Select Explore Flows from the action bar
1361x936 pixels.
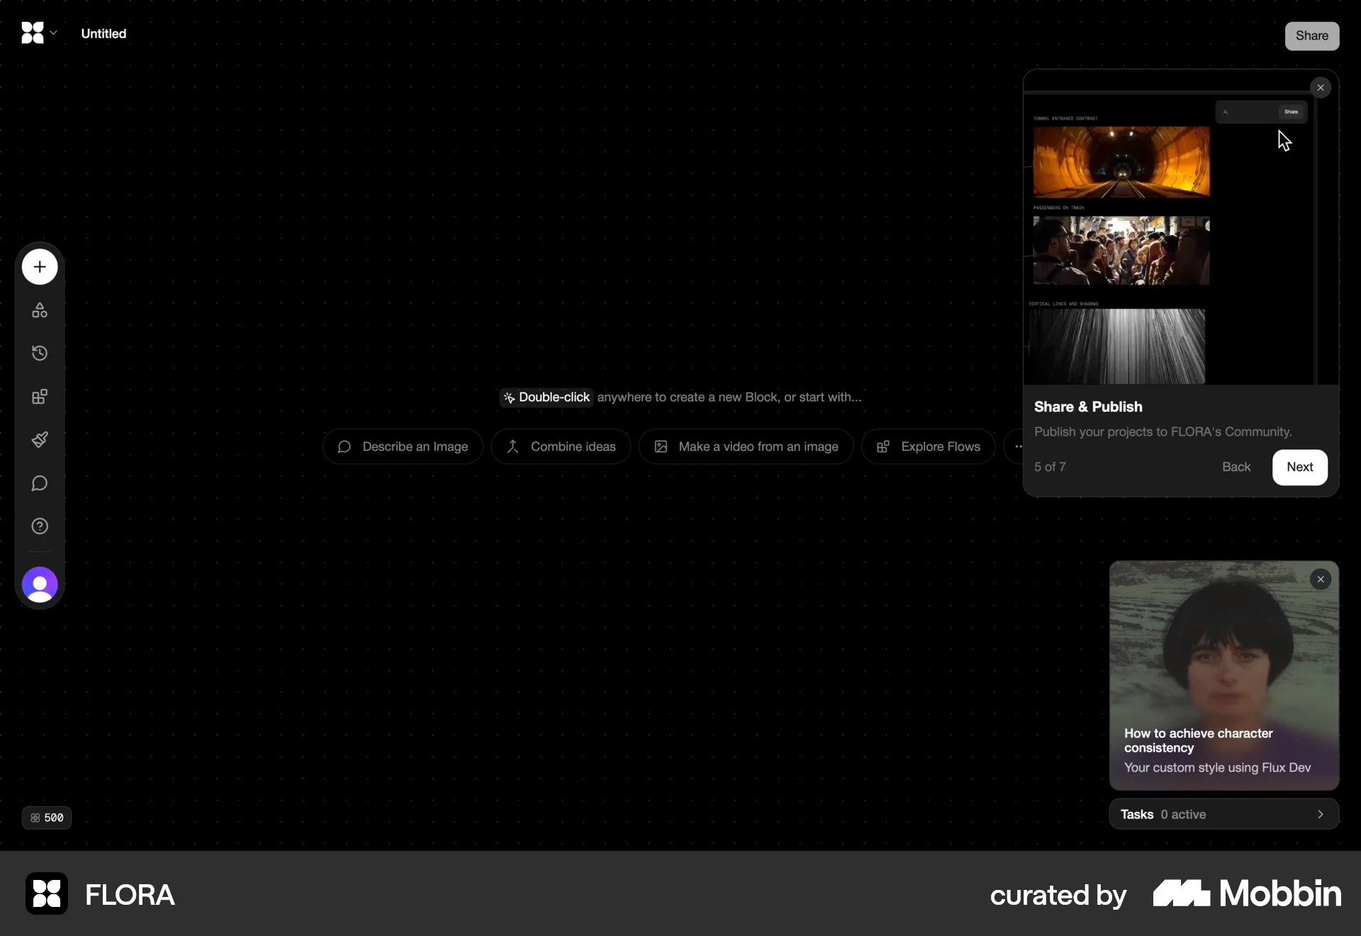[929, 447]
